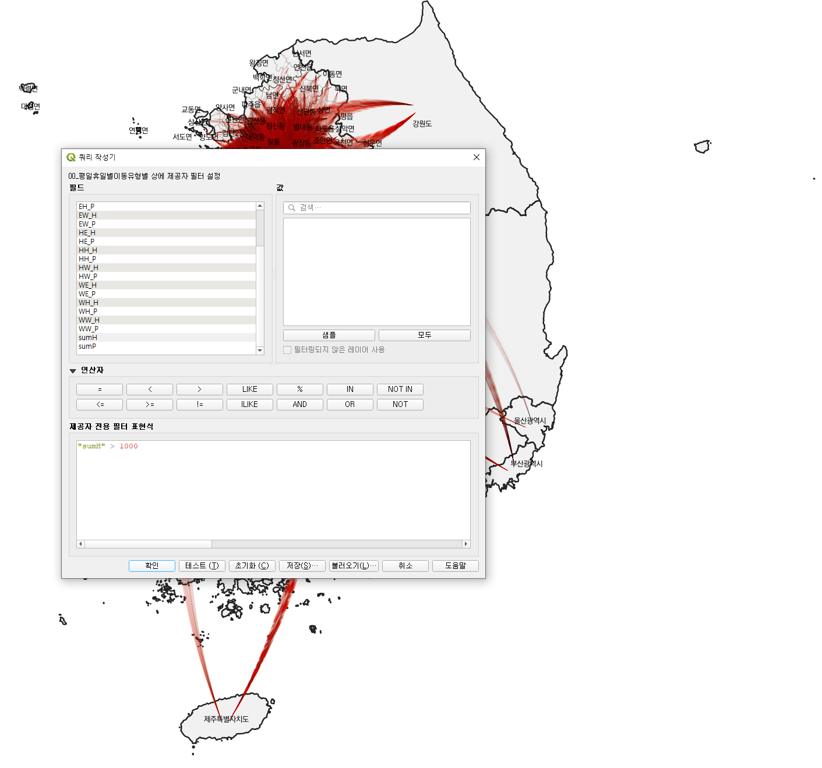The width and height of the screenshot is (822, 768).
Task: Insert the ILIKE operator
Action: (250, 405)
